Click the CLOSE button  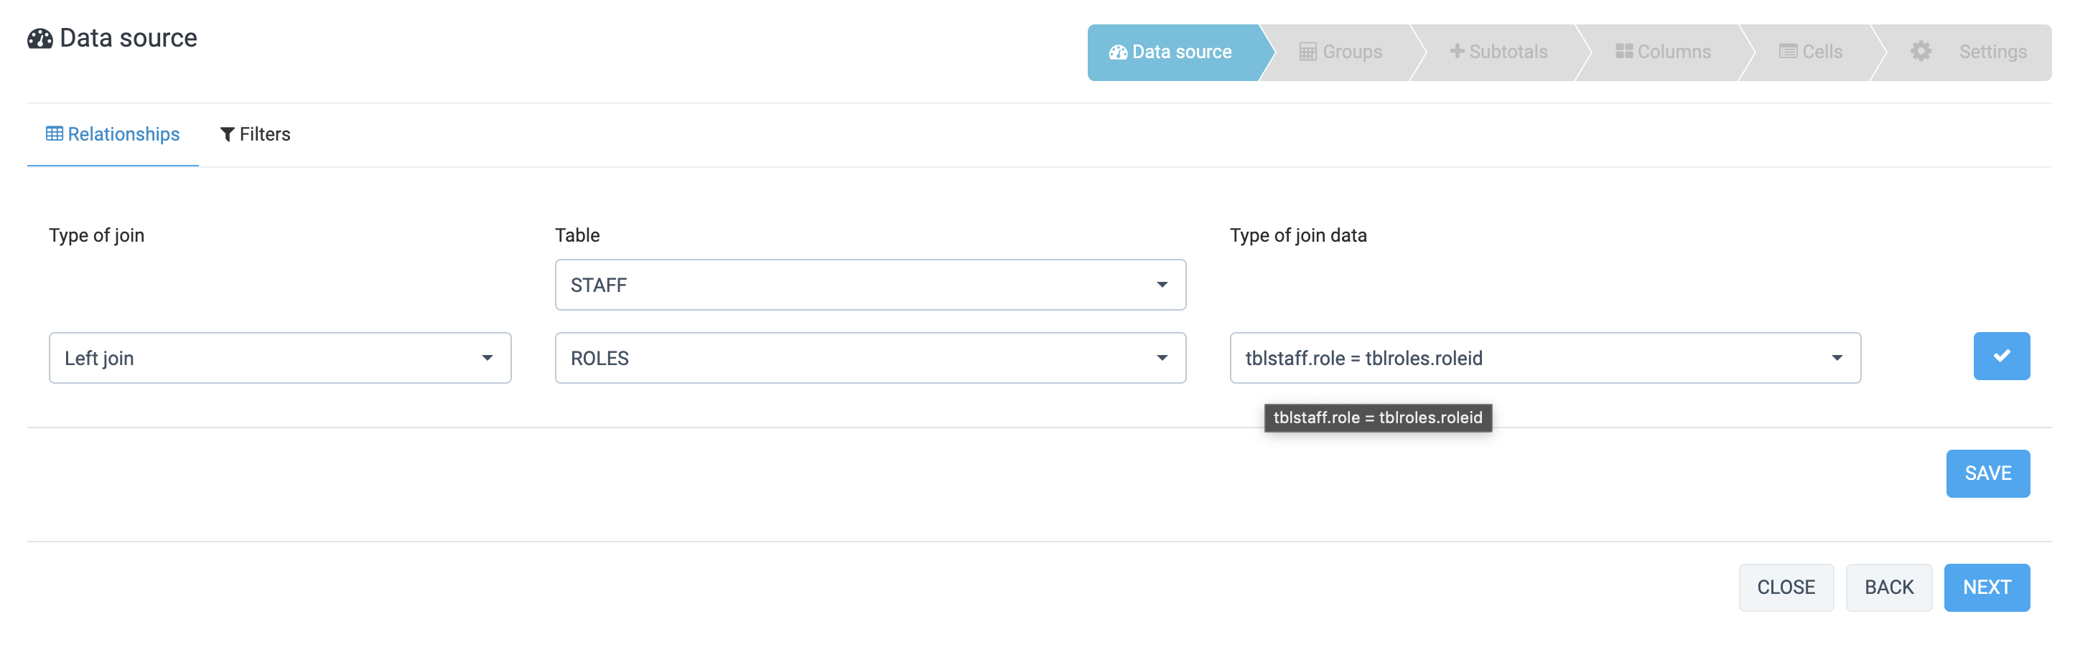pos(1785,587)
